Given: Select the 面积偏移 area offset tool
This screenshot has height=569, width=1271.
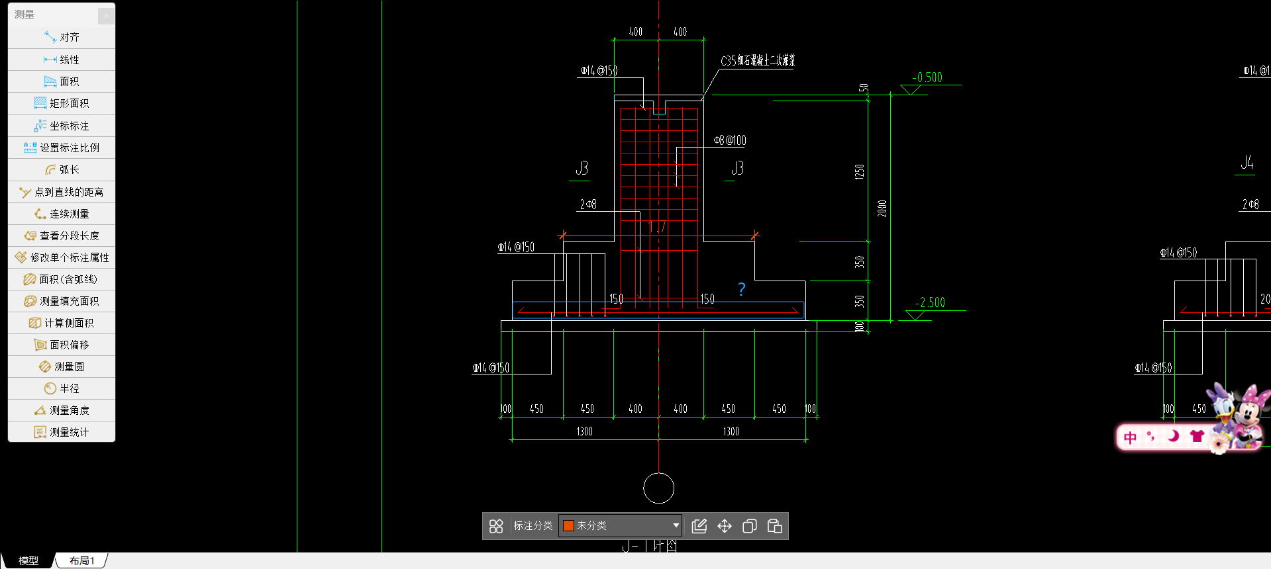Looking at the screenshot, I should [x=62, y=345].
